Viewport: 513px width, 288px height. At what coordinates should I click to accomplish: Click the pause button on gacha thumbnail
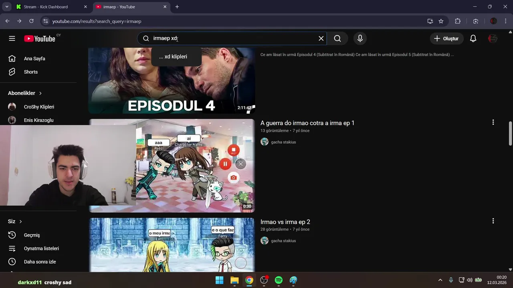[225, 164]
